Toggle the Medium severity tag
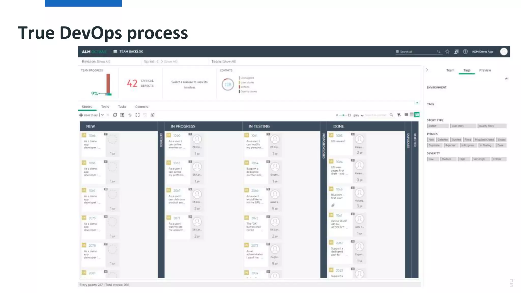The width and height of the screenshot is (521, 293). (448, 159)
